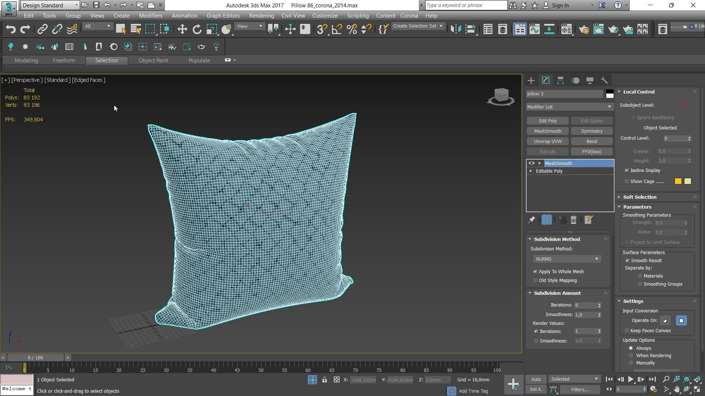Click the Edit Poly button
Screen dimensions: 705x396
[x=547, y=121]
